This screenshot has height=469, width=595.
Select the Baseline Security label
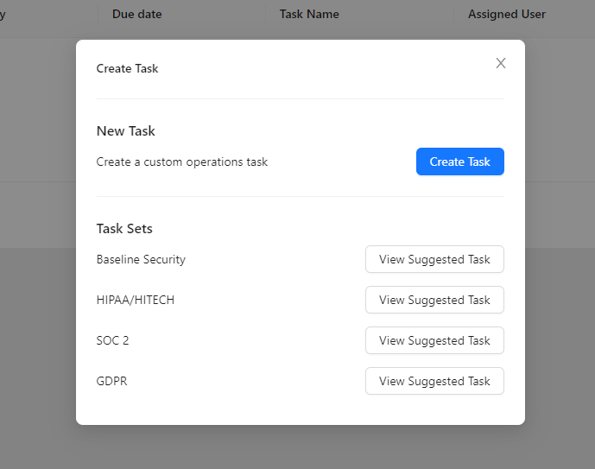pyautogui.click(x=141, y=259)
